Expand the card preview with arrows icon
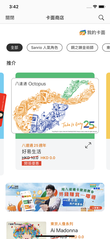 88,145
